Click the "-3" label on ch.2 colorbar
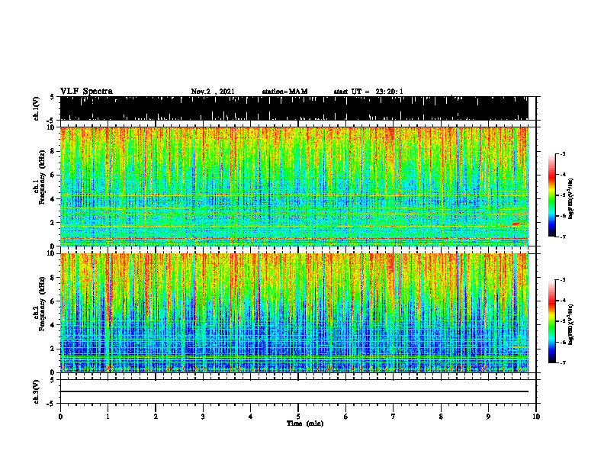The image size is (604, 467). pos(563,280)
